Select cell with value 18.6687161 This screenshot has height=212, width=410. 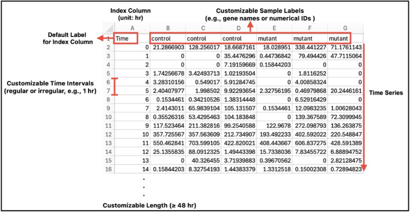click(239, 47)
